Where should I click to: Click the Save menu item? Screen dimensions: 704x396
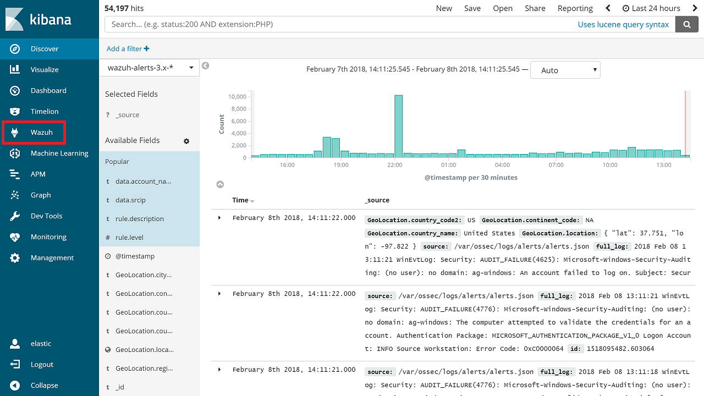[x=472, y=8]
